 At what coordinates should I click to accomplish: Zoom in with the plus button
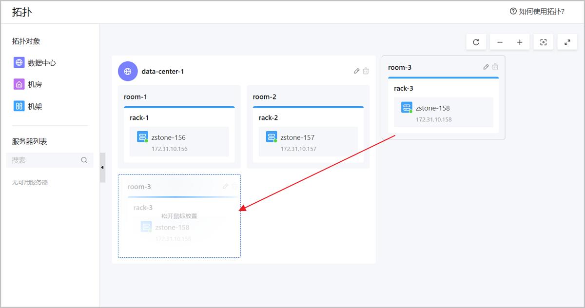tap(520, 42)
